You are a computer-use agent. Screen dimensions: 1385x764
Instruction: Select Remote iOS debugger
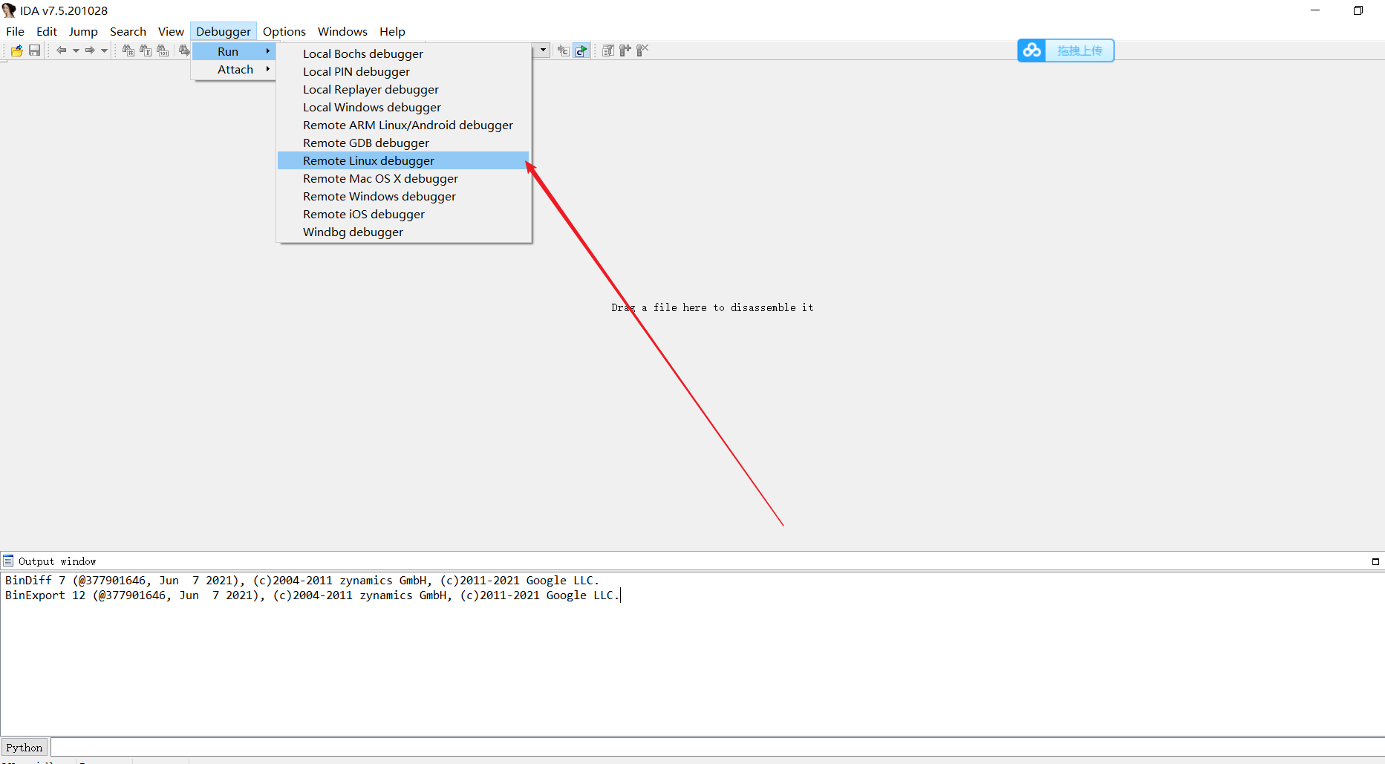coord(403,214)
